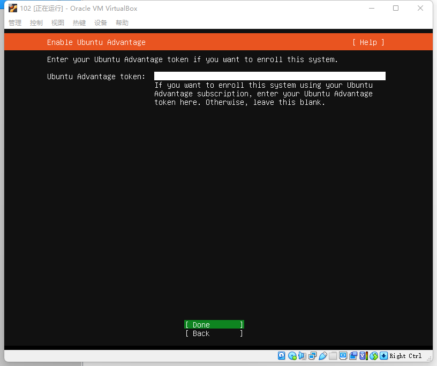The height and width of the screenshot is (366, 437).
Task: Click the 'Ubuntu Advantage token:' label
Action: coord(96,77)
